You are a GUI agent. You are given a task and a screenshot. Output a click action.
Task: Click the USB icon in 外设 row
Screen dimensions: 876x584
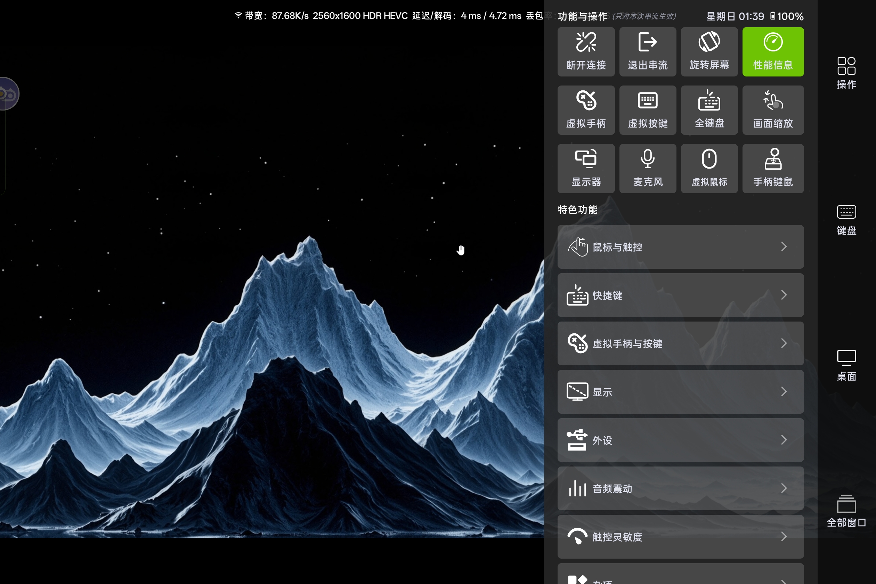(x=577, y=440)
